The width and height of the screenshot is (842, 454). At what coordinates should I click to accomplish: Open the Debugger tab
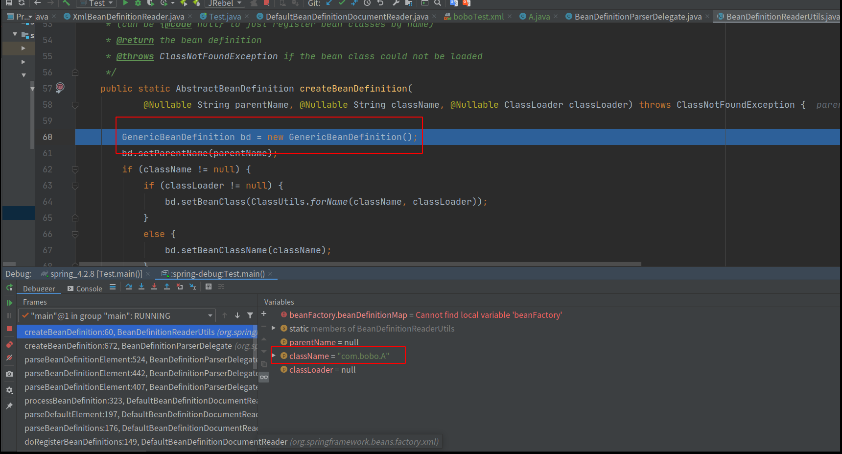click(x=39, y=288)
